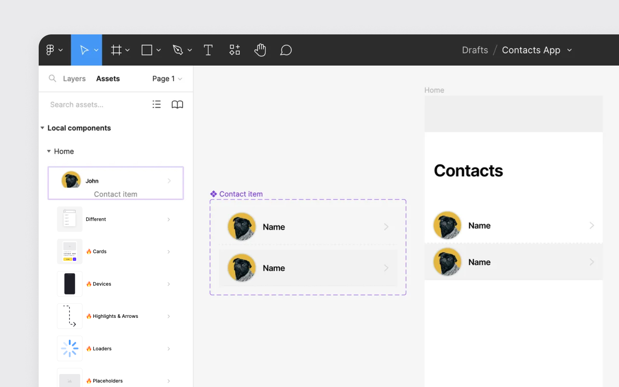This screenshot has height=387, width=619.
Task: Collapse the Home folder in assets
Action: (49, 151)
